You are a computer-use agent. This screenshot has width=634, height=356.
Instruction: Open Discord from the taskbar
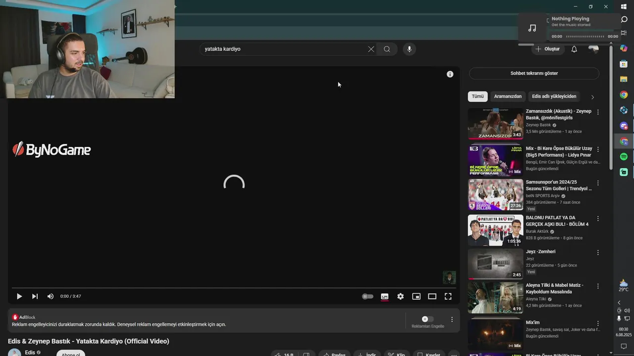tap(624, 126)
